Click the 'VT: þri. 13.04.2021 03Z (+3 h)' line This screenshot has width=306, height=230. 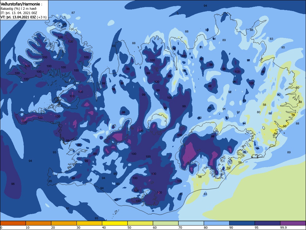click(24, 17)
